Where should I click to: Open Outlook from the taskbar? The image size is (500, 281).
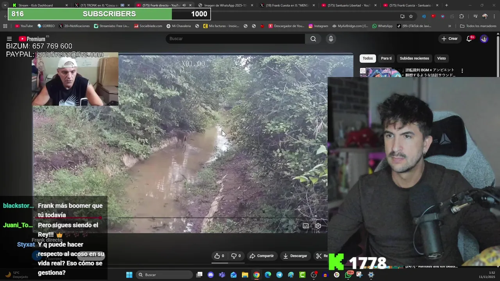point(234,275)
